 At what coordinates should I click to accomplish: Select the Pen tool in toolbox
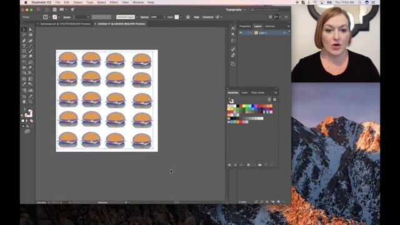pyautogui.click(x=24, y=41)
